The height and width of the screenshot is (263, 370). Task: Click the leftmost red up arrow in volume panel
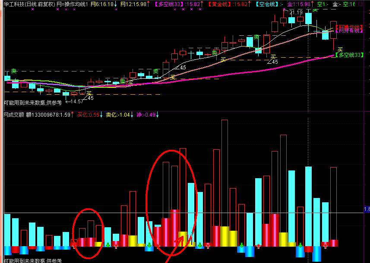pyautogui.click(x=74, y=244)
